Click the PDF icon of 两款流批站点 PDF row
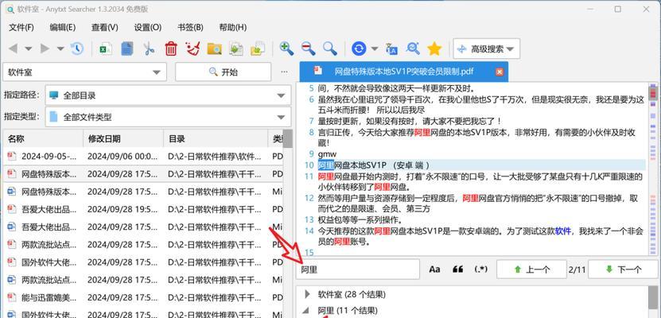 [11, 244]
